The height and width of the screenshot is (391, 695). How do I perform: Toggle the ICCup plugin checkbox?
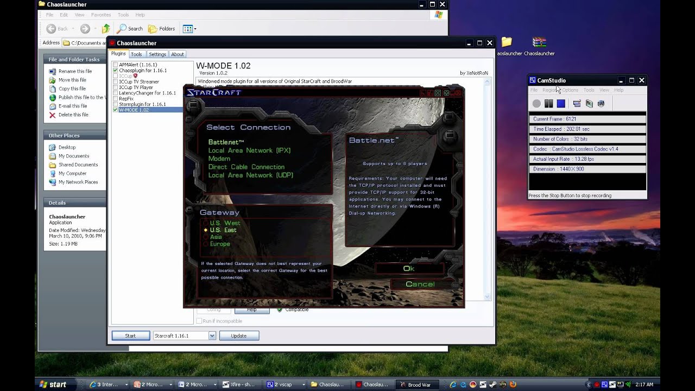click(115, 76)
